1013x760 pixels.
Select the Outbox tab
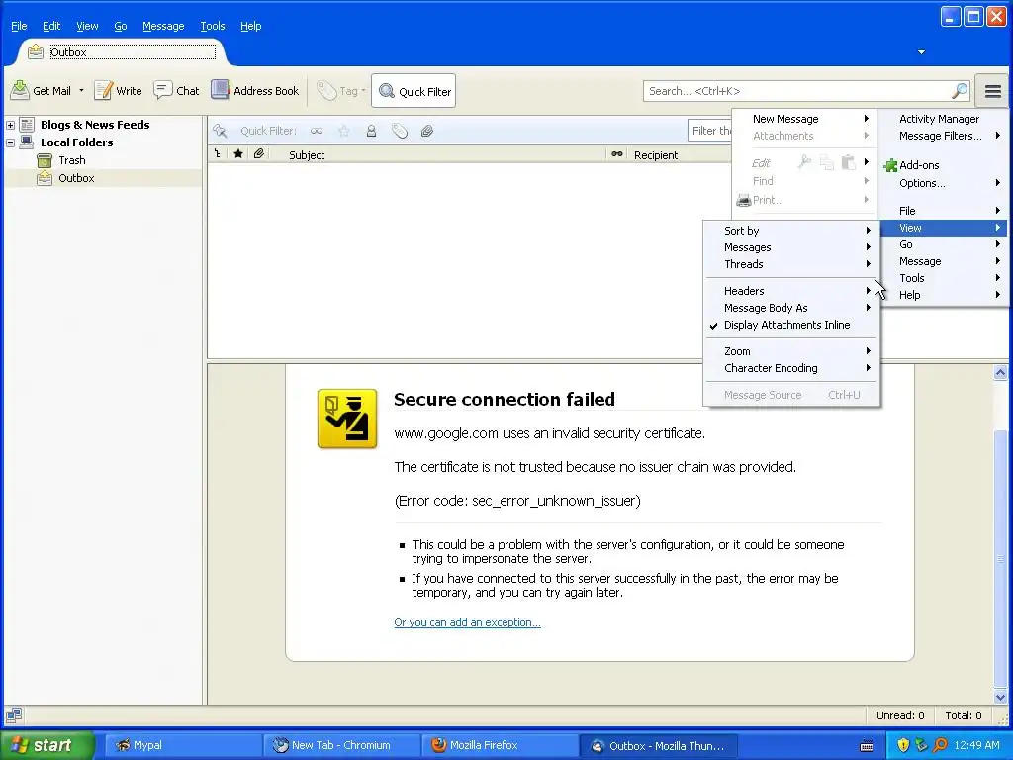tap(123, 52)
